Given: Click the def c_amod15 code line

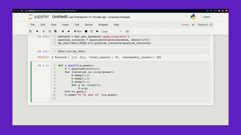Looking at the screenshot, I should click(x=76, y=66).
